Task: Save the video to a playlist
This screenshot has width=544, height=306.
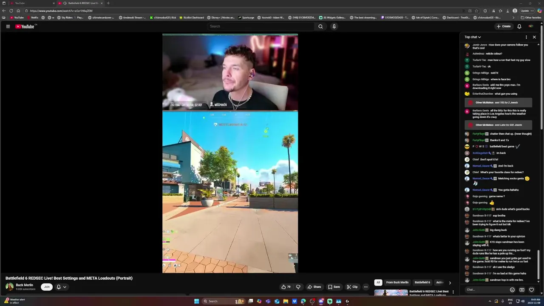Action: [334, 287]
